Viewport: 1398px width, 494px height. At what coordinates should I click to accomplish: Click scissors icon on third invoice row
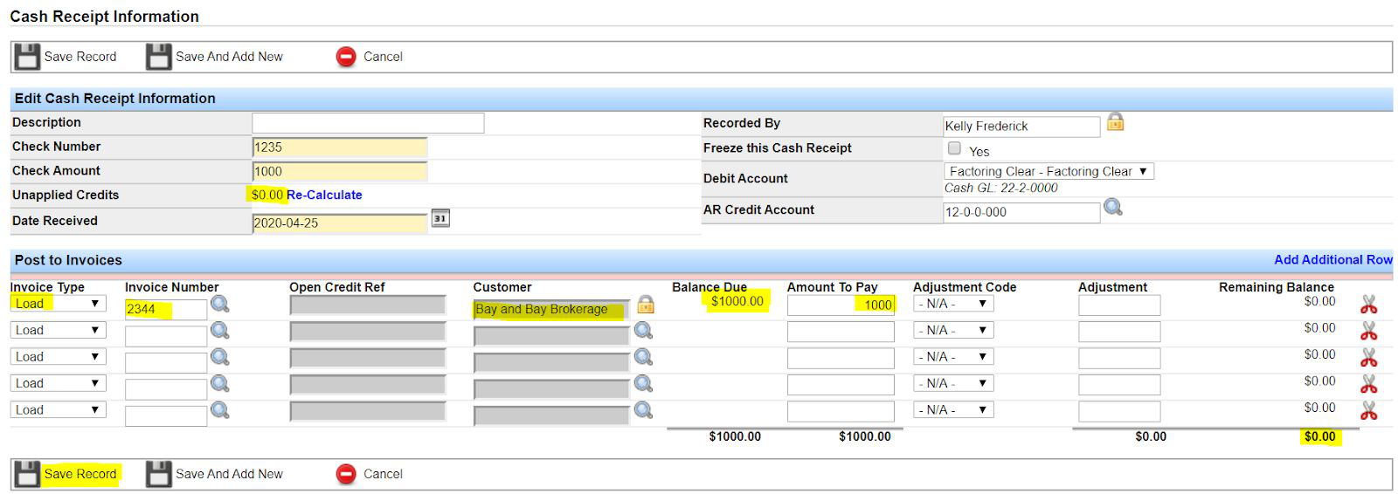click(x=1368, y=357)
